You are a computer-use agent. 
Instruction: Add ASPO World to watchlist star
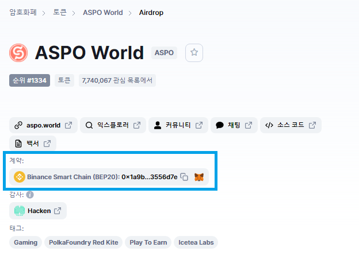coord(194,53)
